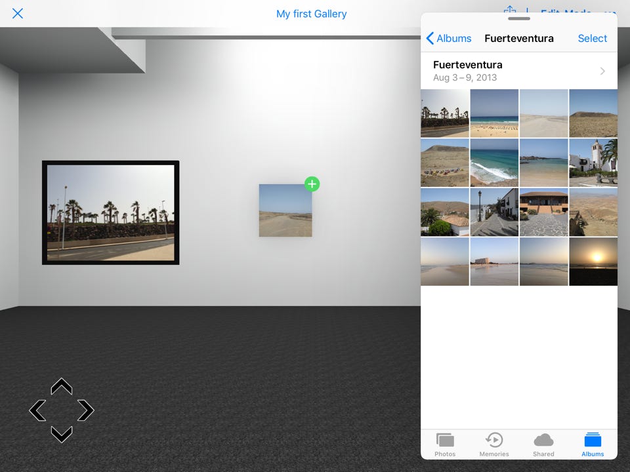Tap Select in photo picker
This screenshot has width=630, height=472.
tap(592, 39)
